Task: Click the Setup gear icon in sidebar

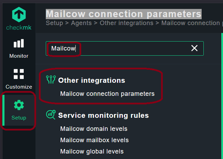Action: tap(19, 105)
